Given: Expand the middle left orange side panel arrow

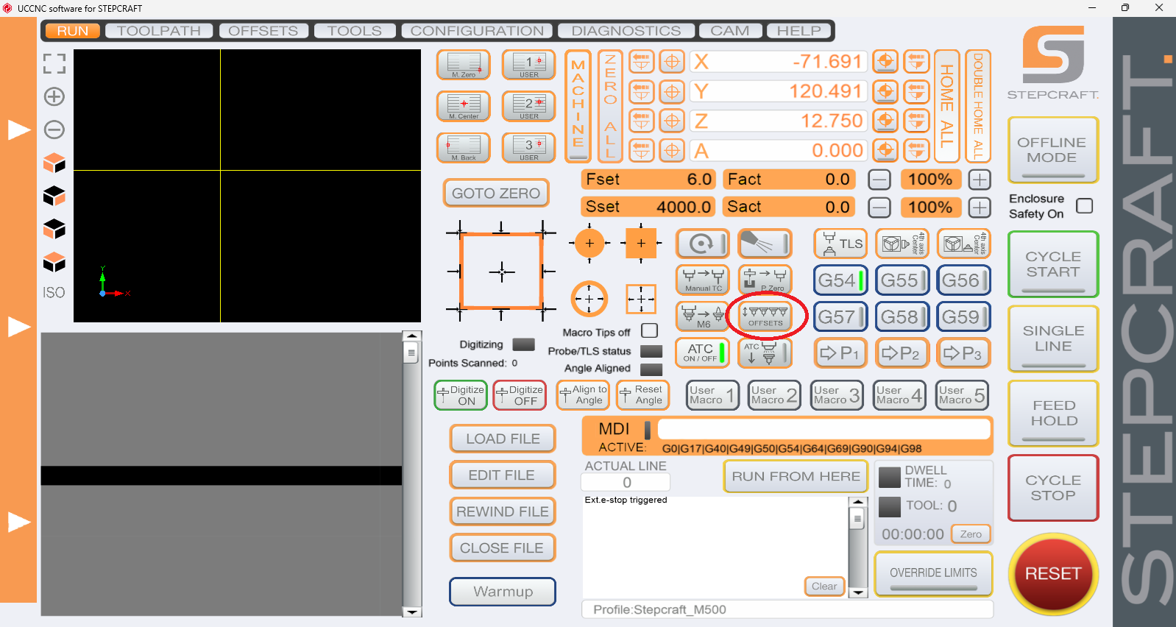Looking at the screenshot, I should point(18,326).
